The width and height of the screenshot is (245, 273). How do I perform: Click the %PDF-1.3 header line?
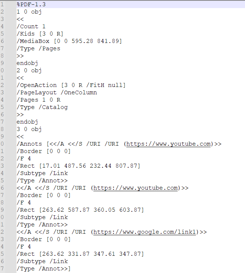[31, 4]
